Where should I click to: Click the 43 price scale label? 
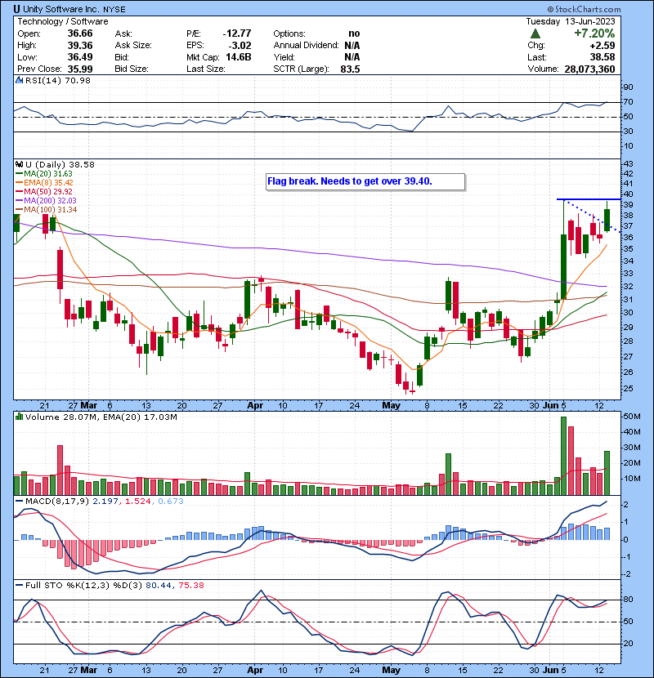(628, 164)
